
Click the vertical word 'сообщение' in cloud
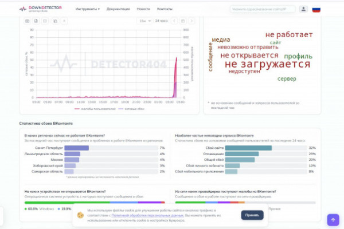(x=210, y=57)
